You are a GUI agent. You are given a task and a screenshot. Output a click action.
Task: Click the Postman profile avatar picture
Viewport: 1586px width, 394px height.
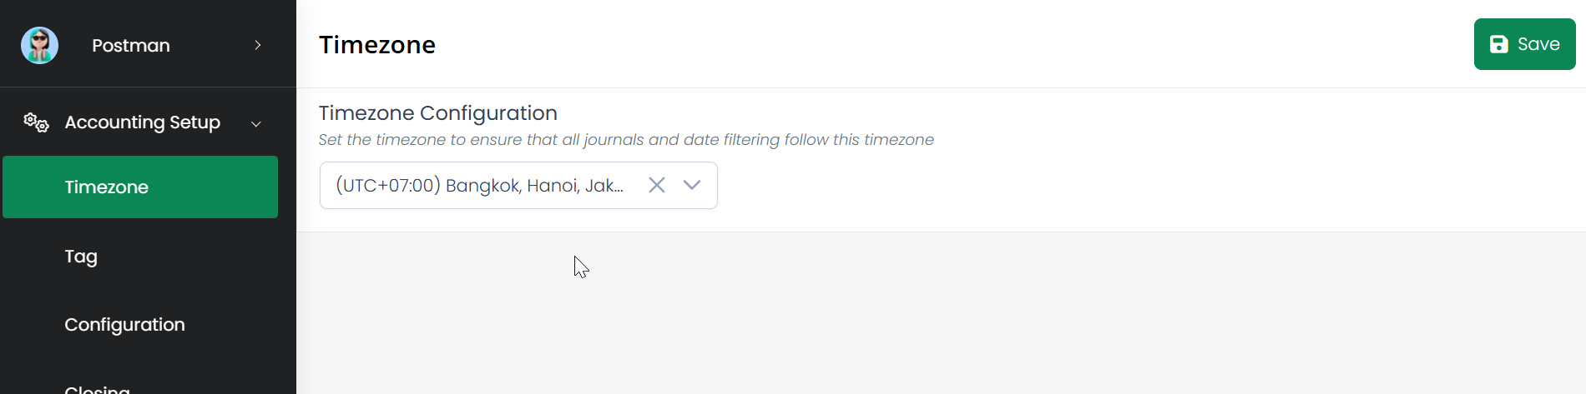[39, 45]
